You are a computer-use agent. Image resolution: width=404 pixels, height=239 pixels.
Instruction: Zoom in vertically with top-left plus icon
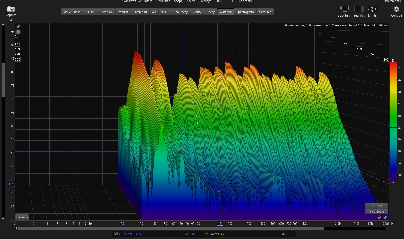pos(18,26)
